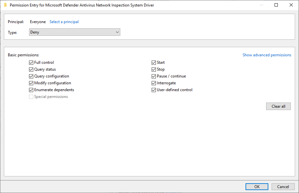Click the folder icon in title bar
Screen dimensions: 299x193
click(x=5, y=5)
